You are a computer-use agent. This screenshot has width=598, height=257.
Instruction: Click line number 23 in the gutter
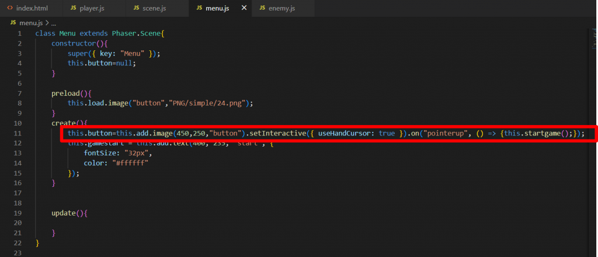(x=18, y=253)
